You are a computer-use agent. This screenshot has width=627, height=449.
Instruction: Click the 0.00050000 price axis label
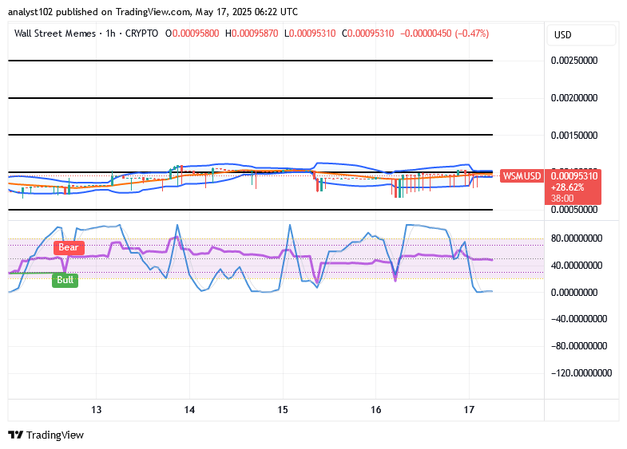tap(574, 210)
